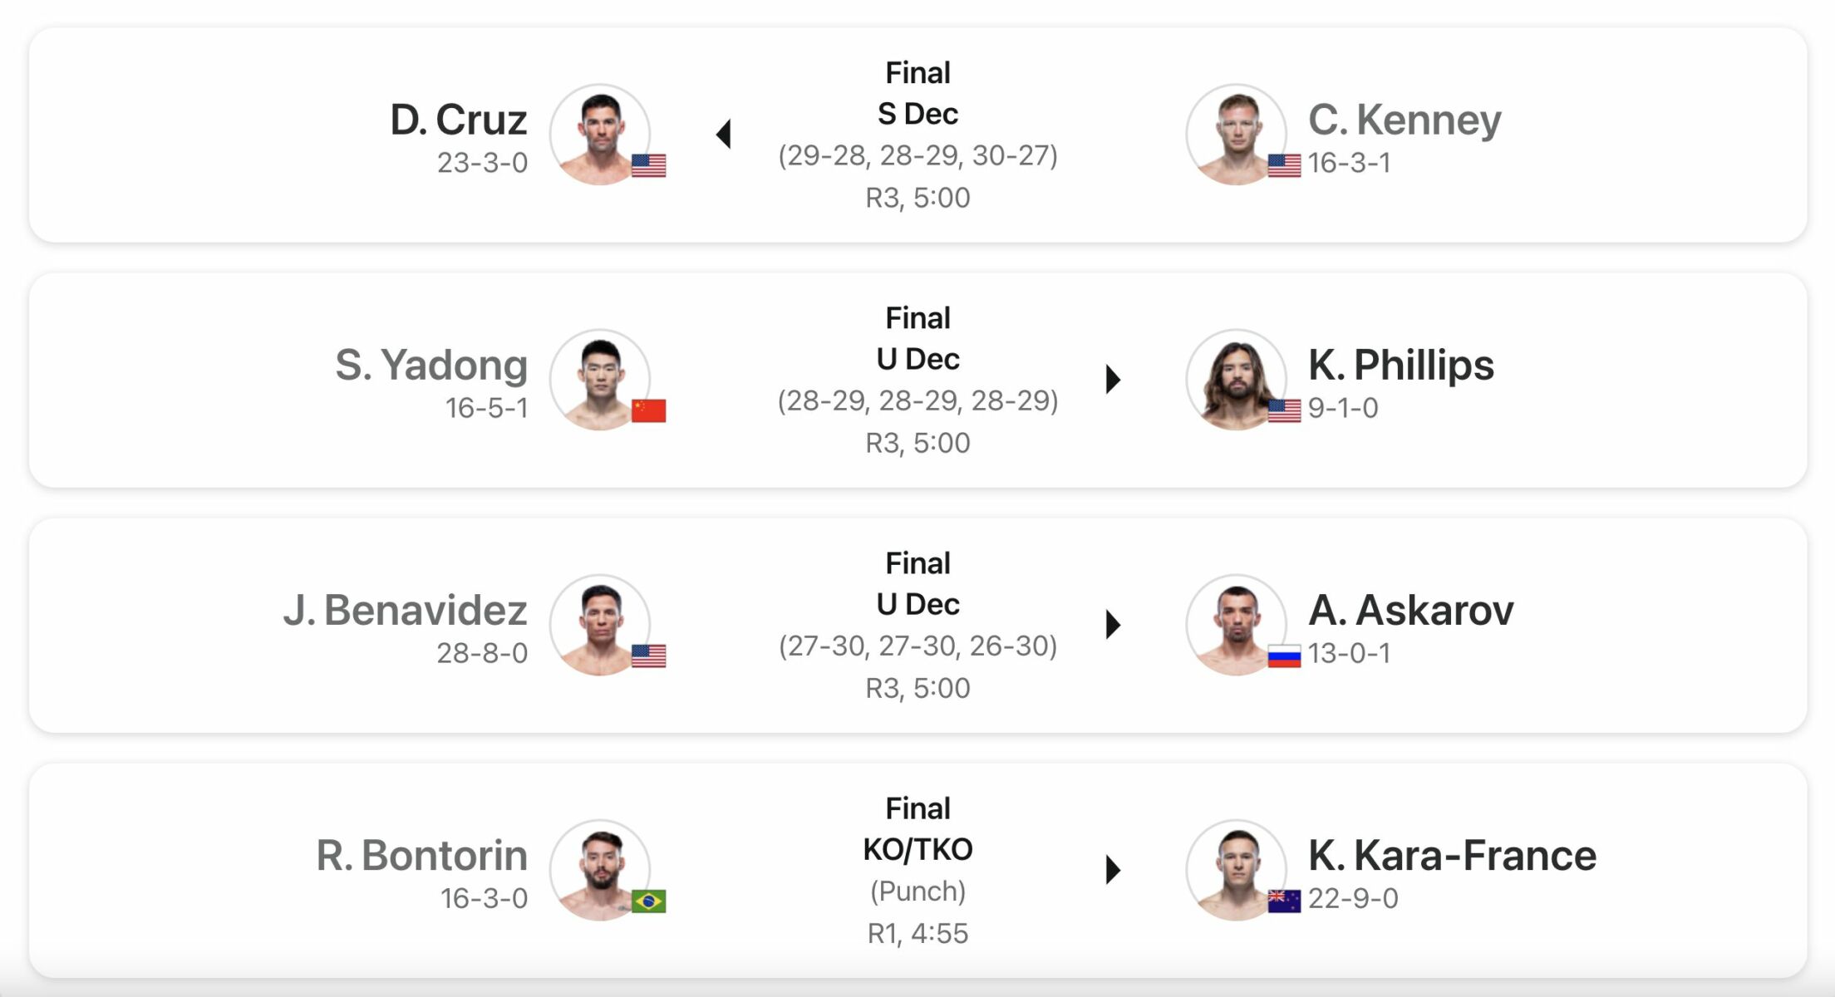
Task: Click K. Phillips' fighter portrait
Action: (1236, 379)
